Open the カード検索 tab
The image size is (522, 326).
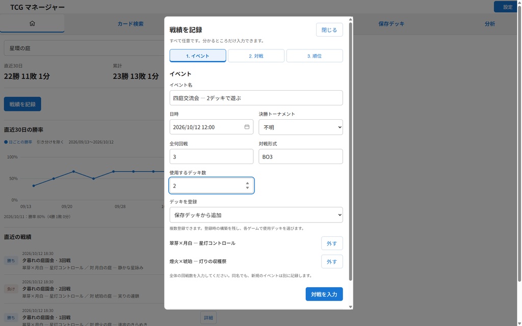pyautogui.click(x=130, y=23)
